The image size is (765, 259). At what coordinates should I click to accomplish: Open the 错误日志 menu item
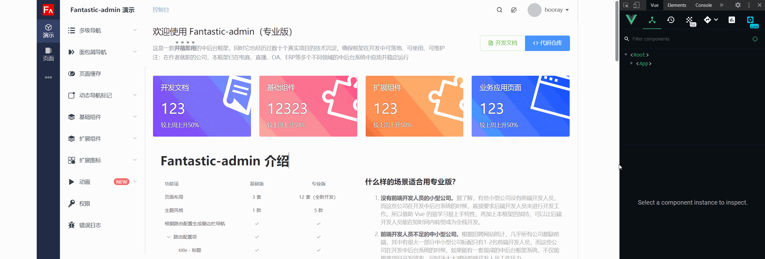click(x=102, y=225)
